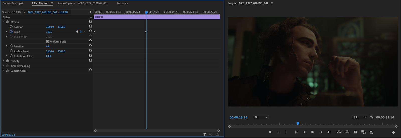401x138 pixels.
Task: Step back one frame
Action: coord(305,132)
